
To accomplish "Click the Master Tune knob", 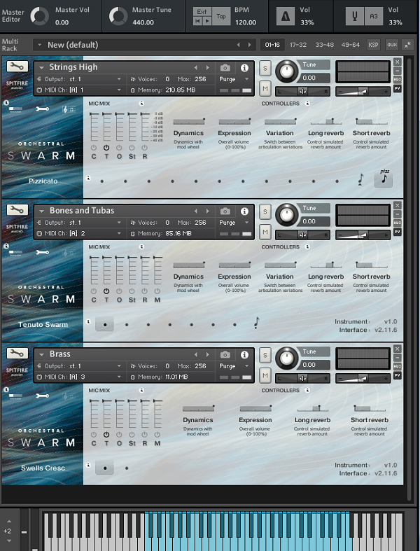I will (x=118, y=16).
